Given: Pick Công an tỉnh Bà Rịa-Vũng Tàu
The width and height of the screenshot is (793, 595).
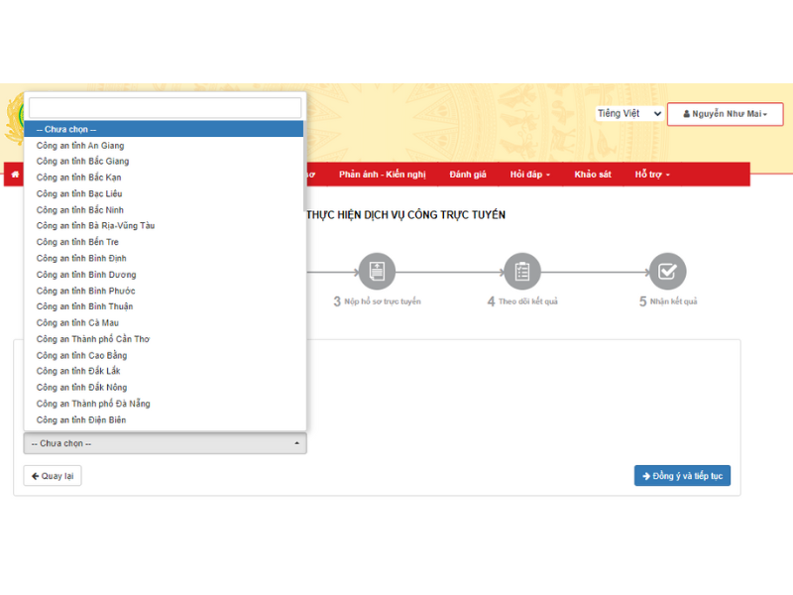Looking at the screenshot, I should (95, 226).
